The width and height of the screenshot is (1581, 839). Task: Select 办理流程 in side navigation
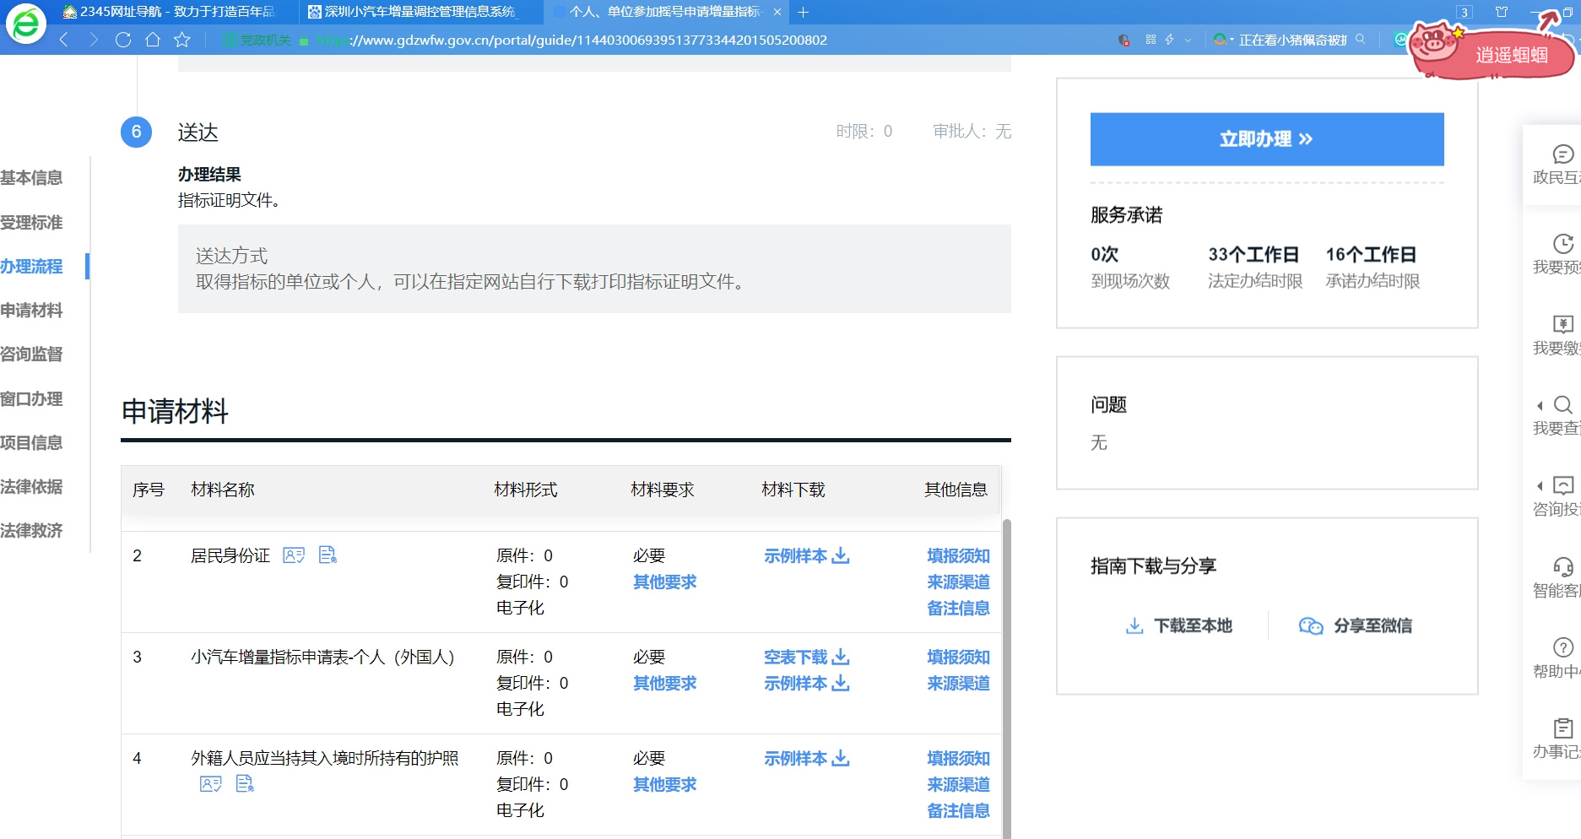coord(31,267)
